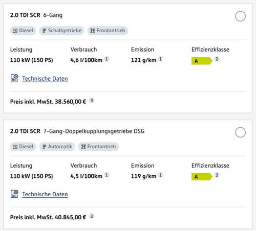This screenshot has height=231, width=256.
Task: Select the 6-Gang engine radio button
Action: pyautogui.click(x=240, y=16)
